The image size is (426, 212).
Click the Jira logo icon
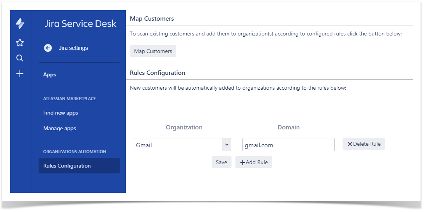click(x=20, y=23)
